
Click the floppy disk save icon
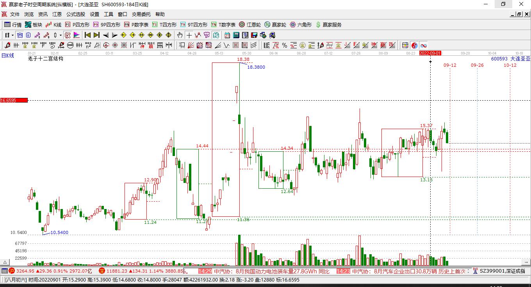(x=254, y=35)
